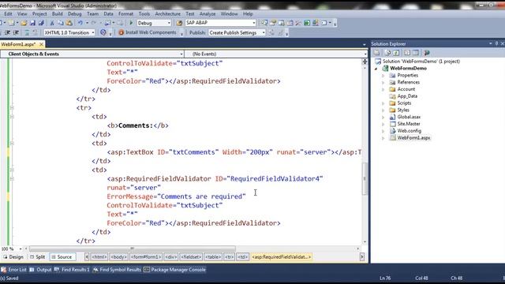Select the <fieldset> tag navigator button
The image size is (505, 284).
pos(191,257)
